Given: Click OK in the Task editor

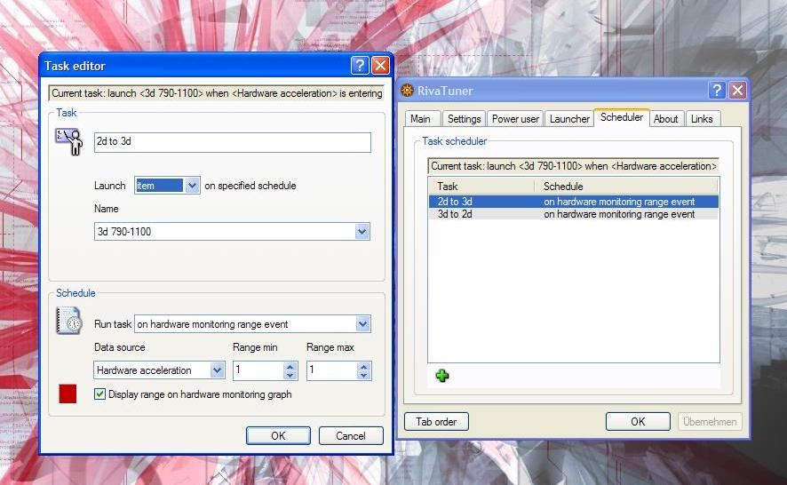Looking at the screenshot, I should pyautogui.click(x=279, y=436).
